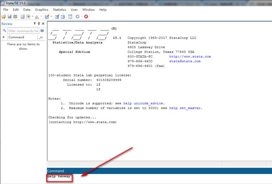Expand the Do-file Editor dropdown arrow
This screenshot has width=272, height=184.
point(51,17)
